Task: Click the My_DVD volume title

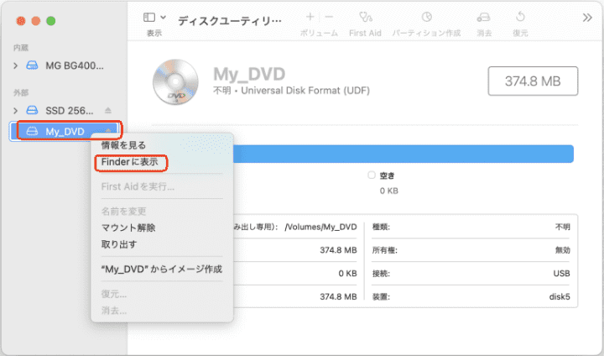Action: pos(249,74)
